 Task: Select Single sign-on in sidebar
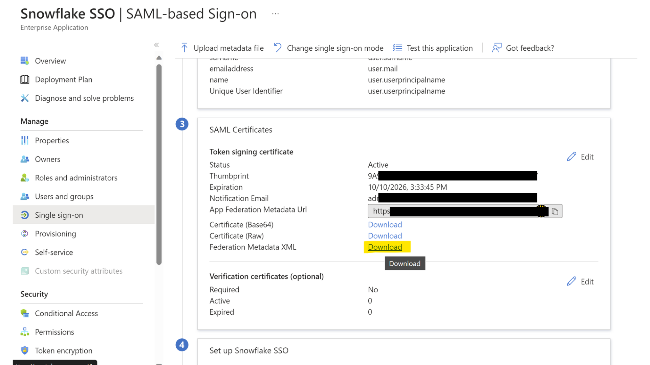point(84,215)
